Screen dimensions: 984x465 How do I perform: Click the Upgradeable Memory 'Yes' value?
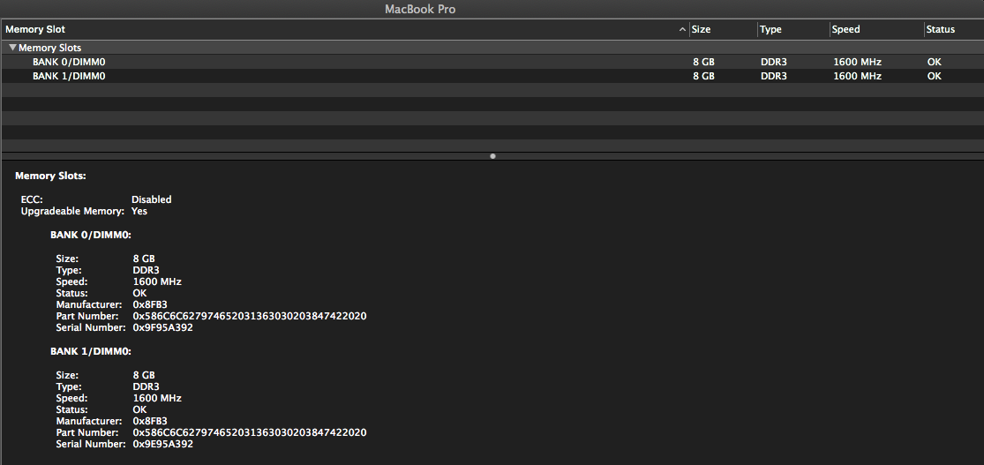pos(139,211)
